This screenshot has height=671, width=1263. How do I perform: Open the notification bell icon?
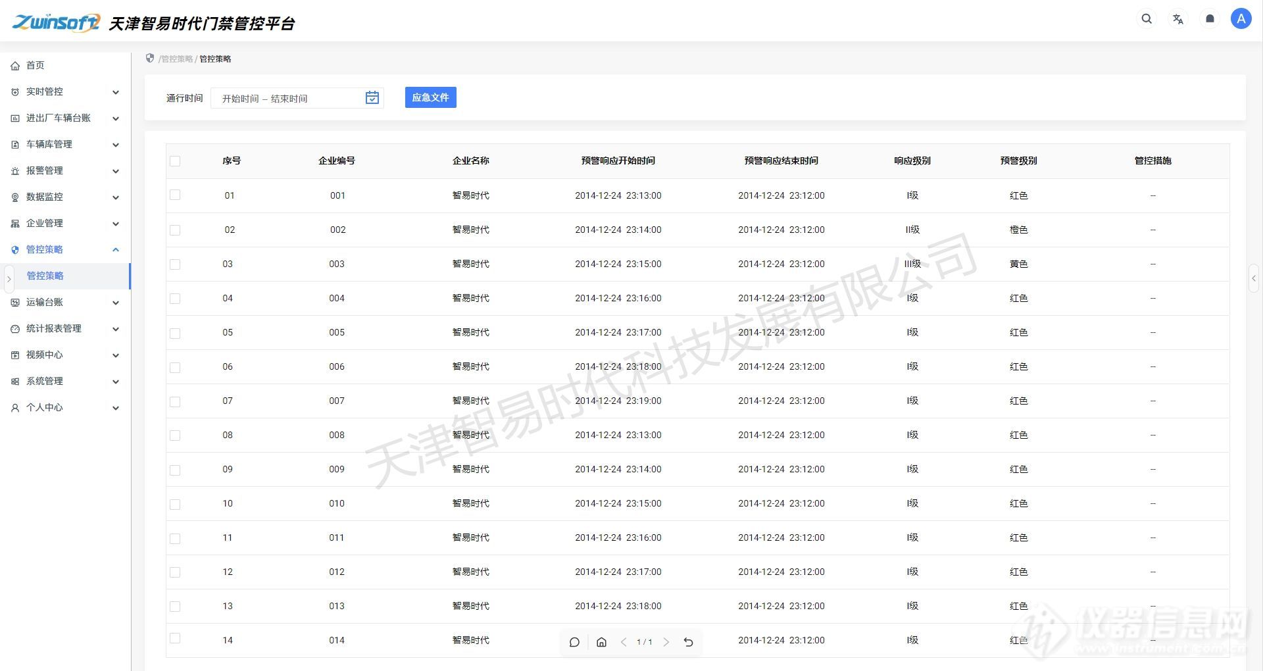click(1210, 19)
